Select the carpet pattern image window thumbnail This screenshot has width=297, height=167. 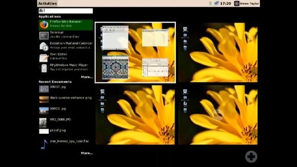point(115,67)
